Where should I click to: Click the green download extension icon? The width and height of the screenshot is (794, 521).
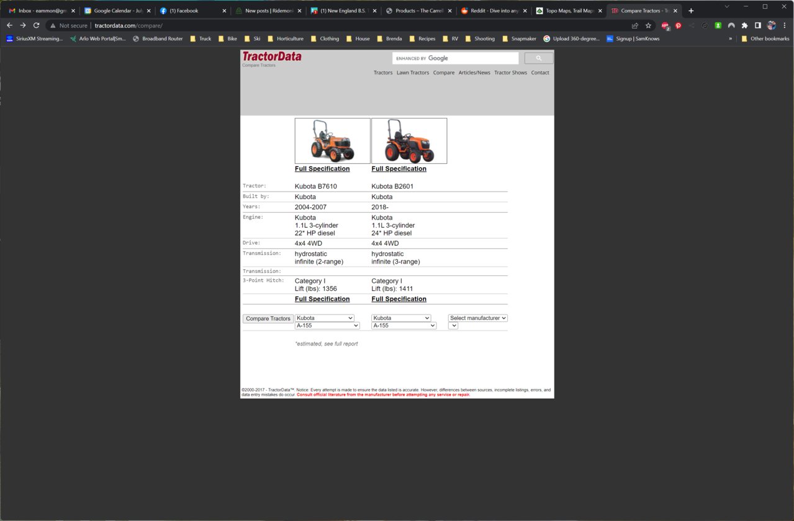tap(718, 25)
